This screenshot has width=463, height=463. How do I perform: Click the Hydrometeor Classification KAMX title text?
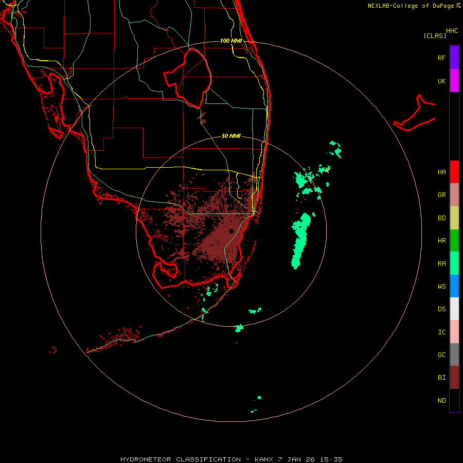(231, 459)
